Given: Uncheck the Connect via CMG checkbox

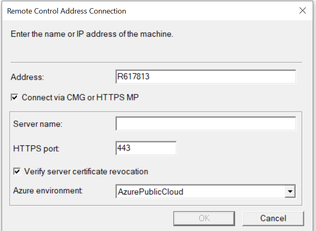Looking at the screenshot, I should coord(14,97).
